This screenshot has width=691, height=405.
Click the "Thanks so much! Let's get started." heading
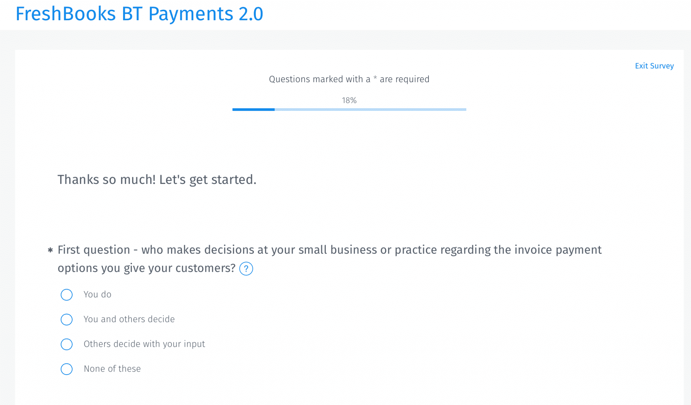point(157,180)
